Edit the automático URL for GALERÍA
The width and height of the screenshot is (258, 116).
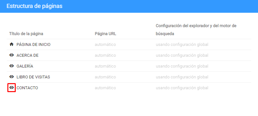[105, 66]
